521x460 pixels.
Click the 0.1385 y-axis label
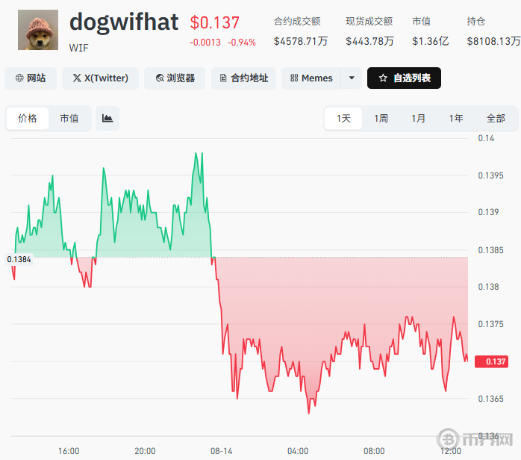[x=490, y=250]
